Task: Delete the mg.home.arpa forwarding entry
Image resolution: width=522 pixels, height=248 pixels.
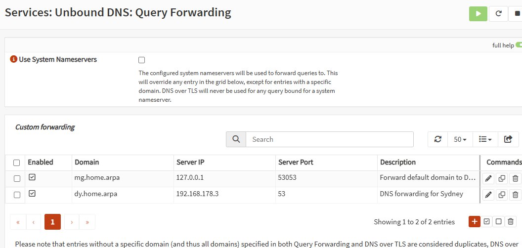Action: pos(516,179)
